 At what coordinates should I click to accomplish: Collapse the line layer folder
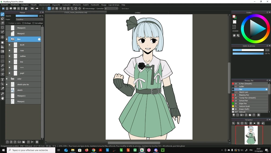[x=13, y=39]
